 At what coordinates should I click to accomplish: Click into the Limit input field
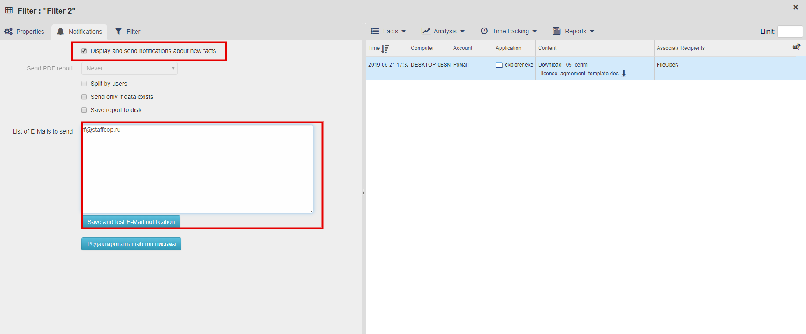click(790, 32)
